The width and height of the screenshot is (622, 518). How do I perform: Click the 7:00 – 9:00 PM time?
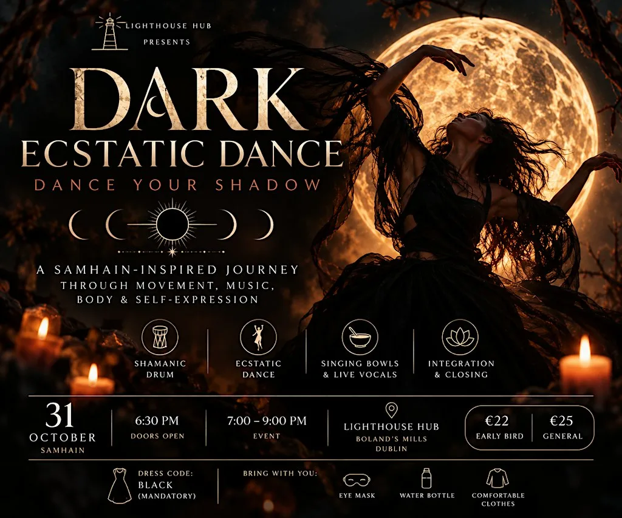(267, 420)
